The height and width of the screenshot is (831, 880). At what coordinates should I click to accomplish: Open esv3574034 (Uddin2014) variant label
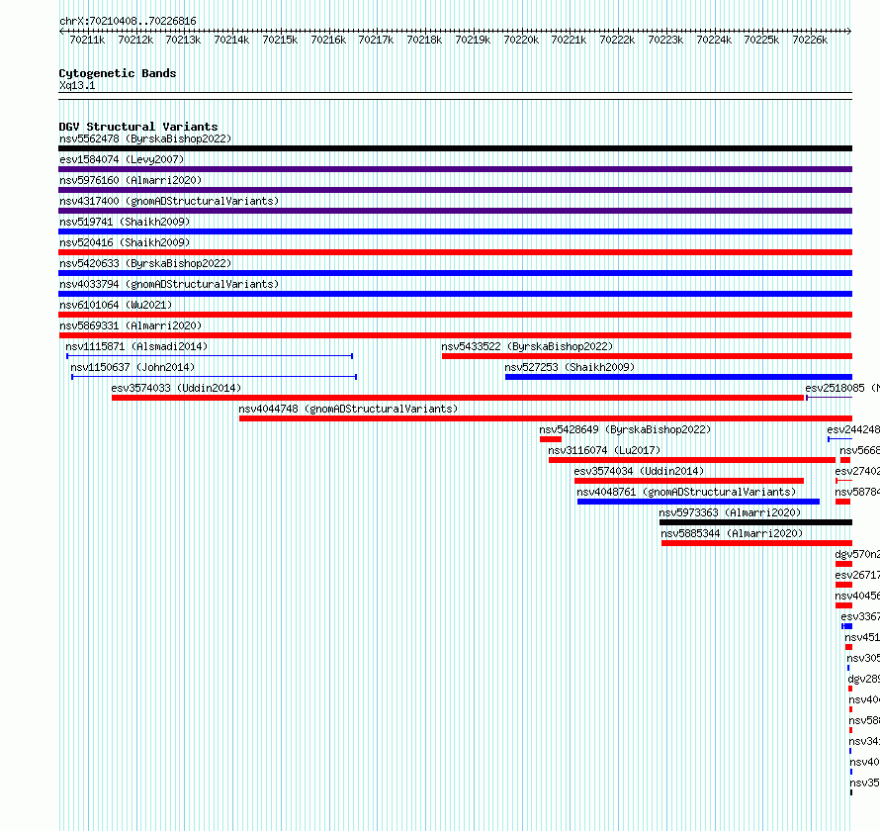(639, 471)
